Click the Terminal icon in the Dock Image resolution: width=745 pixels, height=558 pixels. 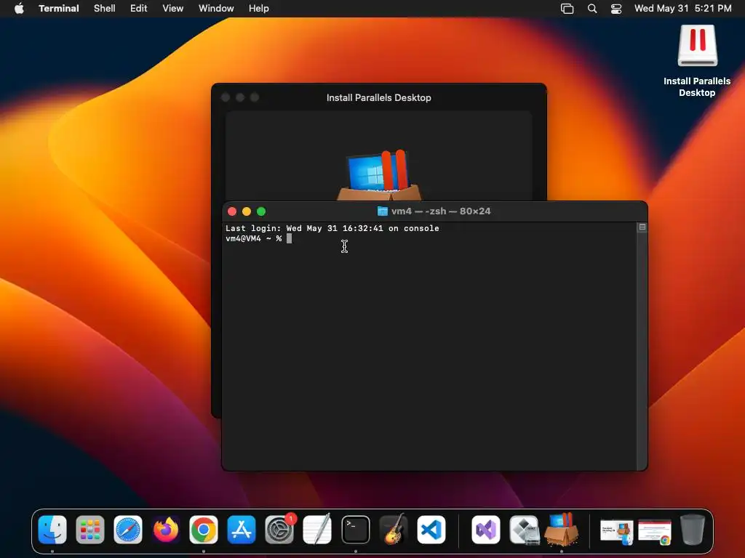click(x=355, y=530)
